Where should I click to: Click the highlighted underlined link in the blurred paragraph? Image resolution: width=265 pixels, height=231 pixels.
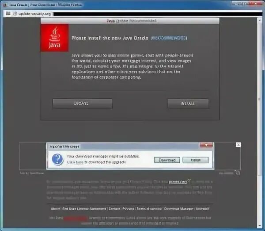178,182
